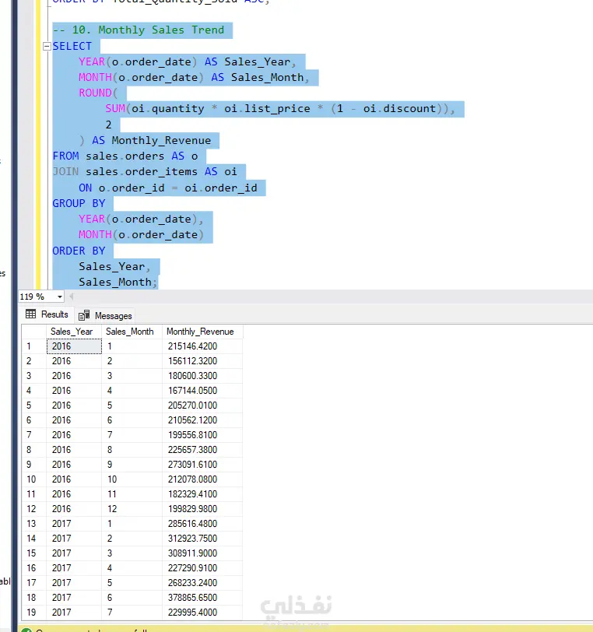Click the Messages tab icon
This screenshot has width=593, height=632.
pyautogui.click(x=84, y=315)
